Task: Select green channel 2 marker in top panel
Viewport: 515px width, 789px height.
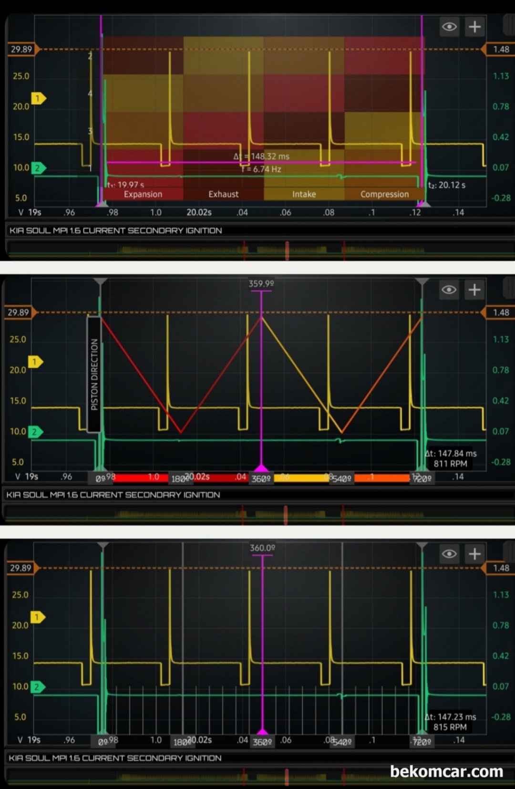Action: tap(38, 168)
